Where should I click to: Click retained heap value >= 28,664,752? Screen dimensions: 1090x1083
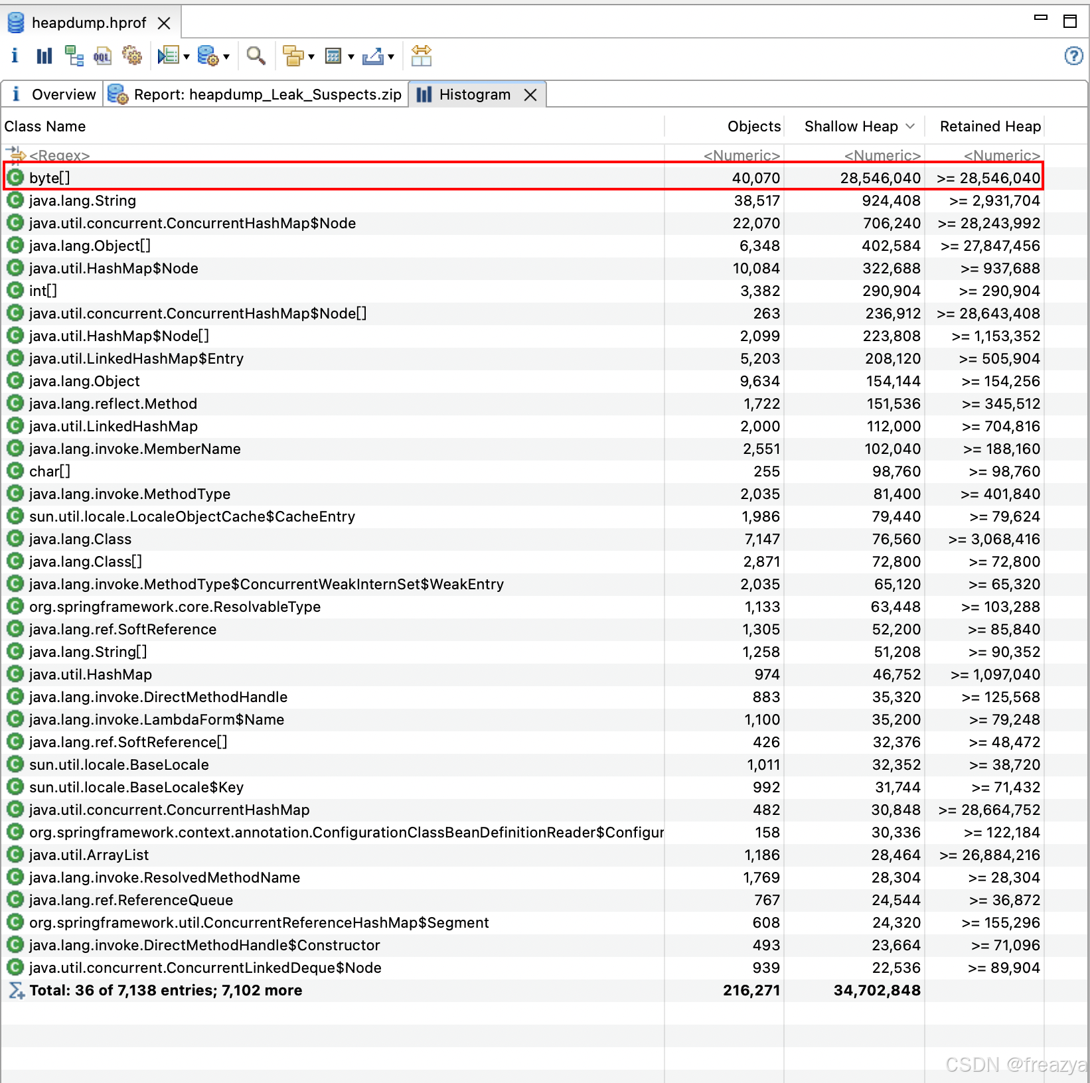click(989, 810)
